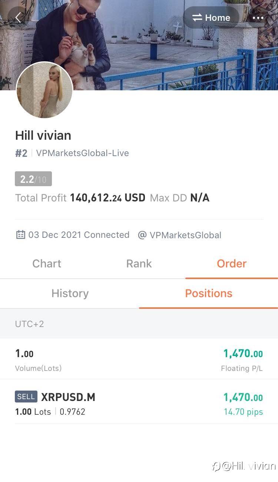Open the VPMarketsGlobal broker link

(185, 235)
